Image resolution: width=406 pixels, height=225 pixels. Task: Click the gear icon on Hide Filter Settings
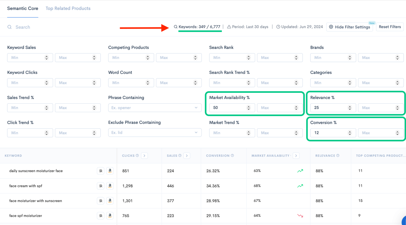[331, 27]
